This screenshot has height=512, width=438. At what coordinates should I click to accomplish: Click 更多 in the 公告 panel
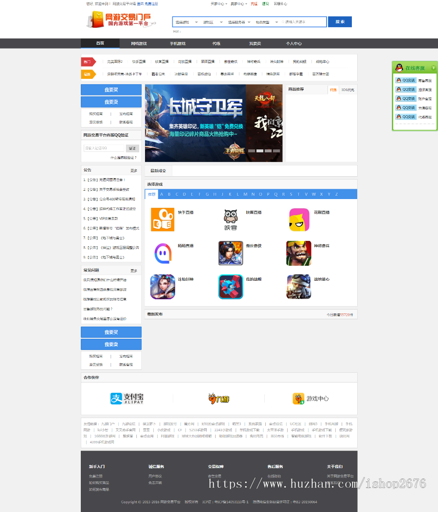133,170
